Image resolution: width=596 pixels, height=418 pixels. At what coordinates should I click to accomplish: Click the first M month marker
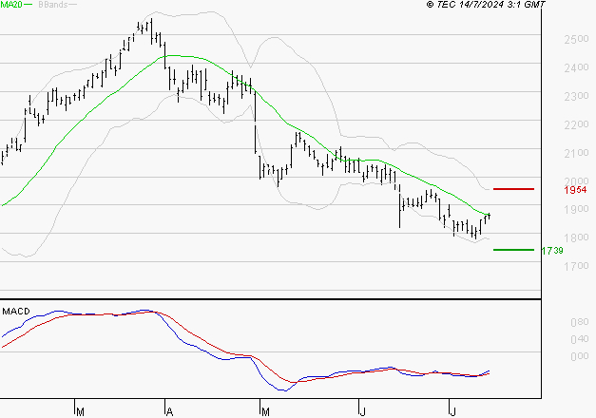tap(80, 412)
